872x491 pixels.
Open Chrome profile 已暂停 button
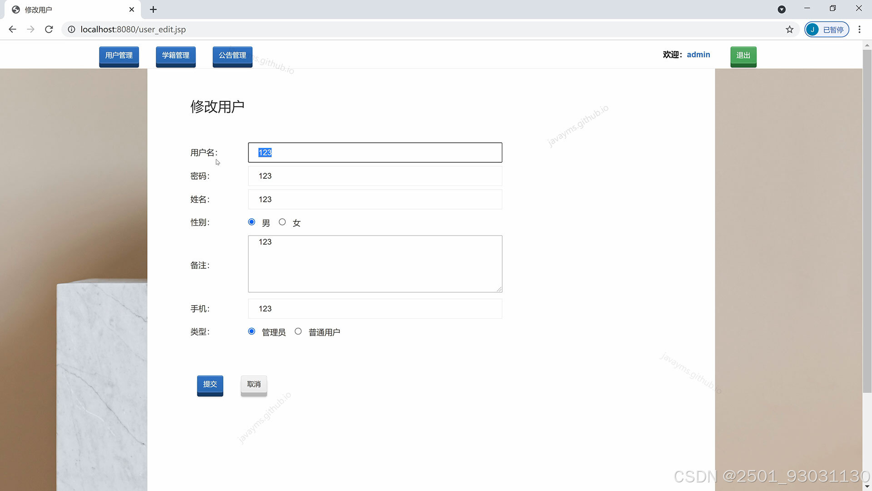coord(827,30)
